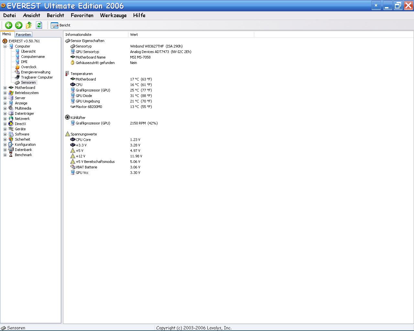Image resolution: width=414 pixels, height=331 pixels.
Task: Expand the Geräte tree node
Action: [x=5, y=129]
